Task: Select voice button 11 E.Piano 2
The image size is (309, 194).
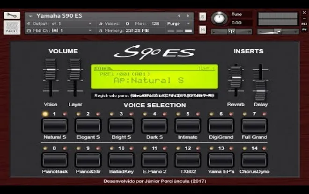Action: tap(154, 160)
